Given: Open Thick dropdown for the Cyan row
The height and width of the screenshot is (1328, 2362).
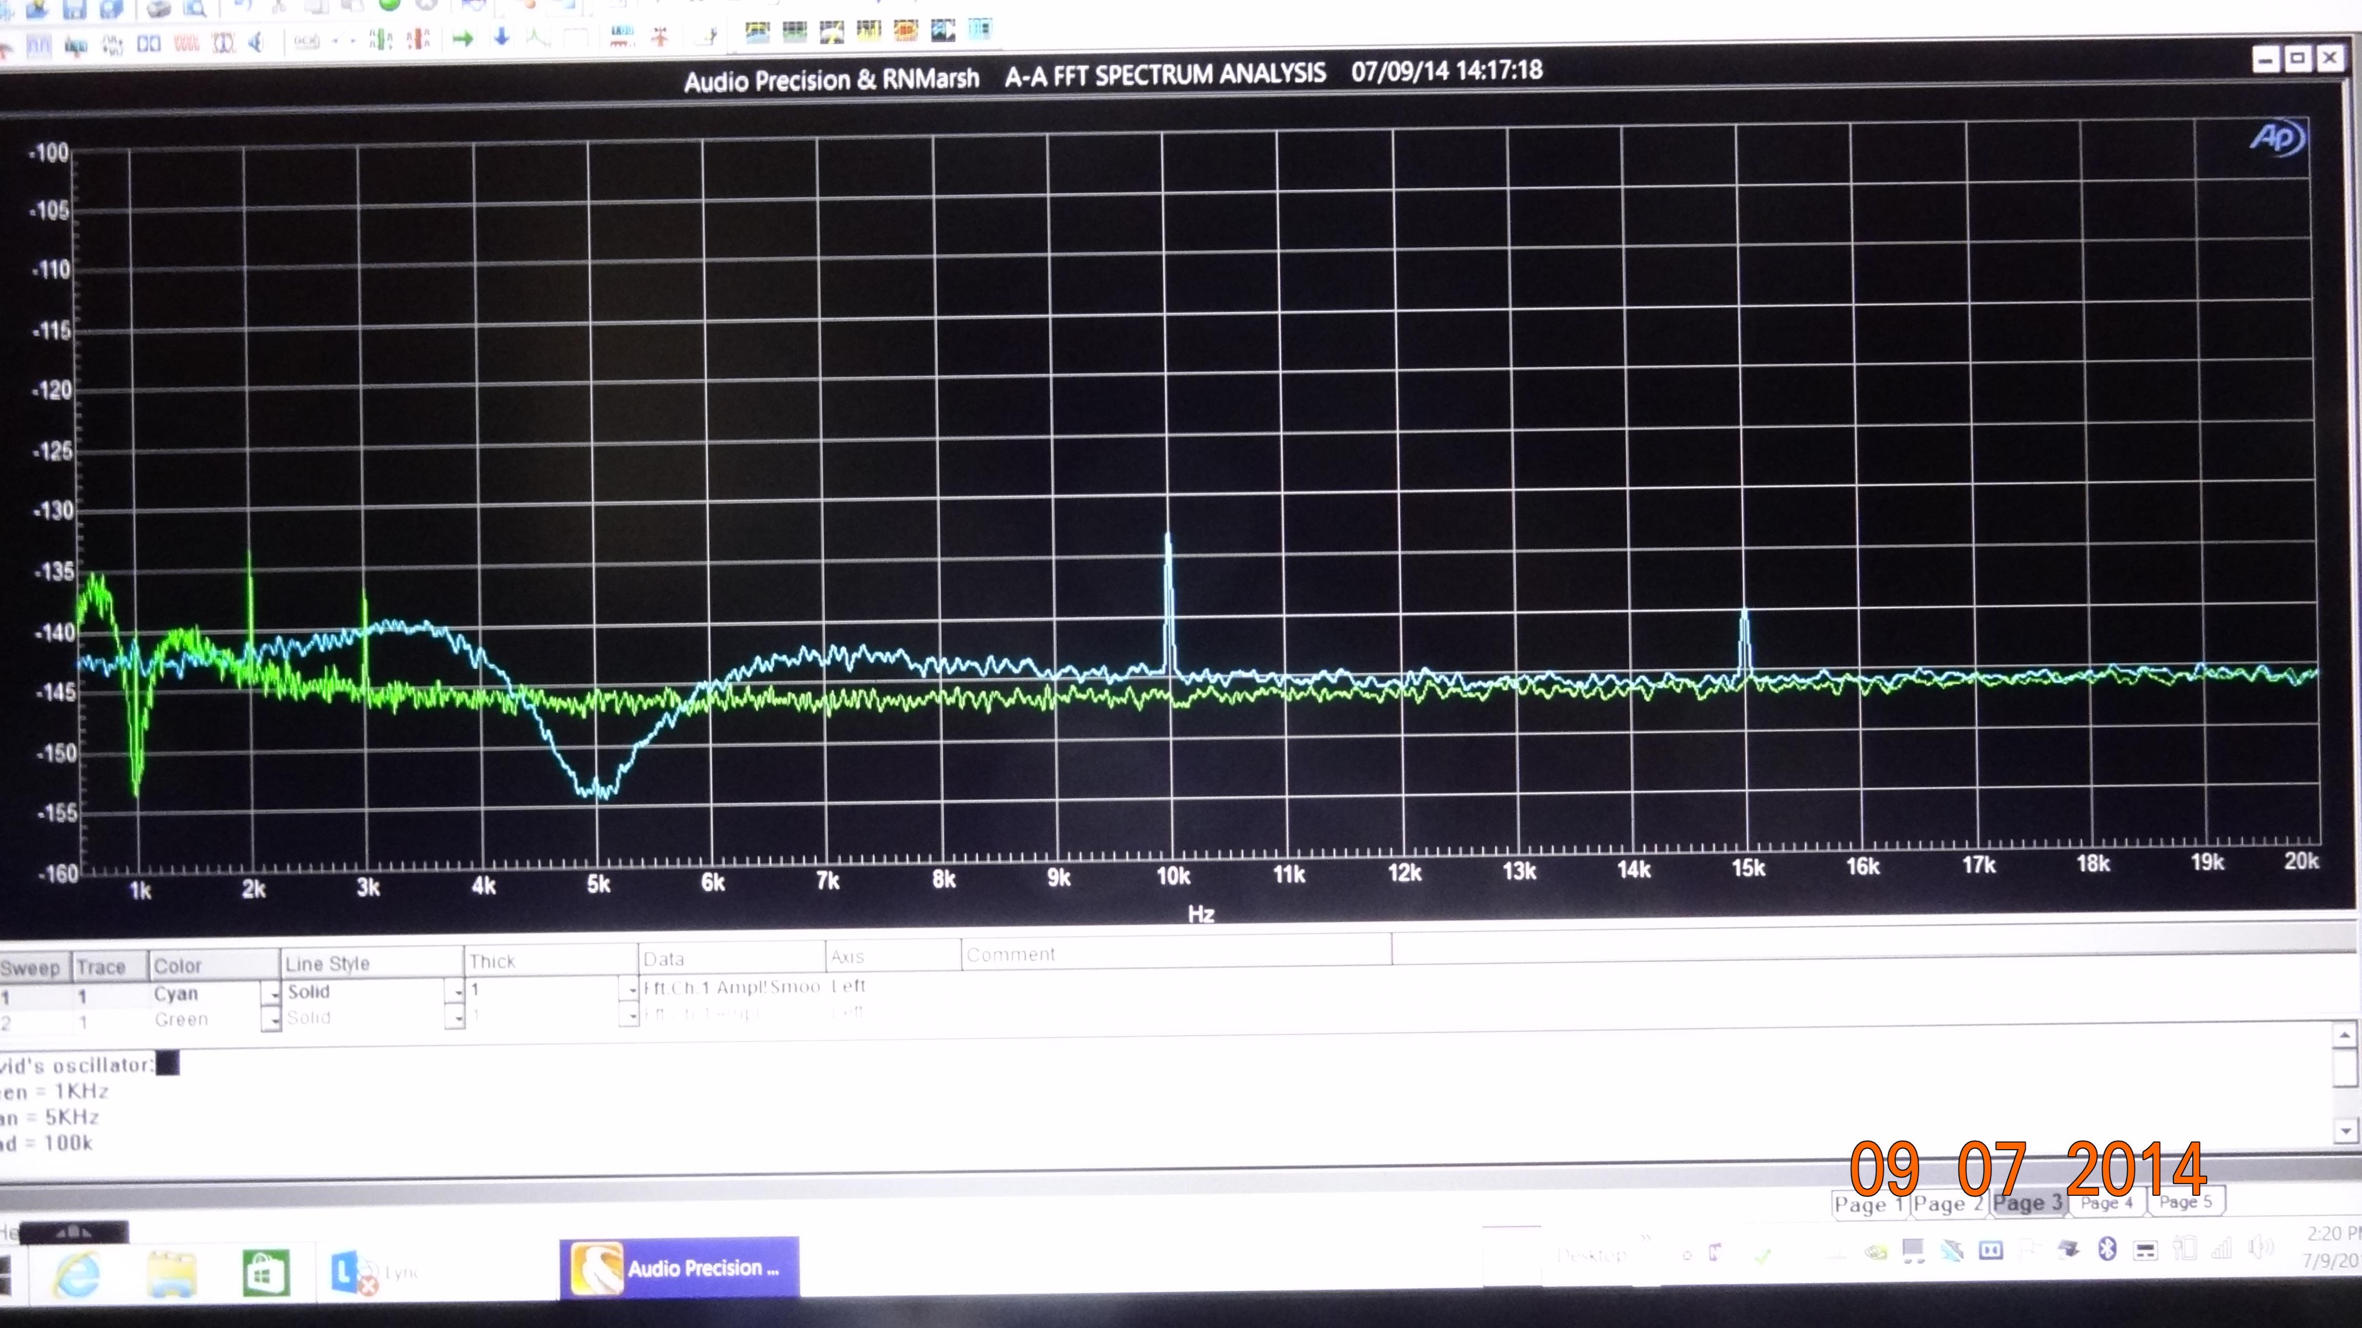Looking at the screenshot, I should tap(629, 989).
